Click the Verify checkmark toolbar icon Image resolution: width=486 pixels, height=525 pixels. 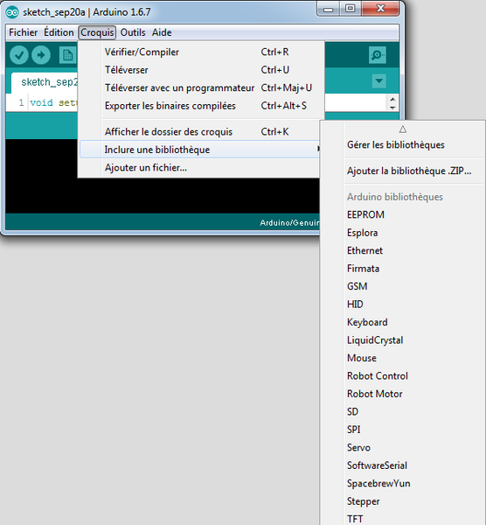tap(18, 55)
